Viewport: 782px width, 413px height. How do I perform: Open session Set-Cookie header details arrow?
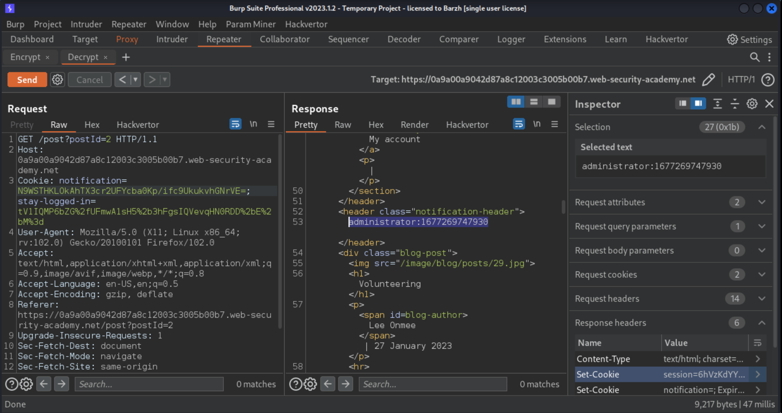click(758, 374)
